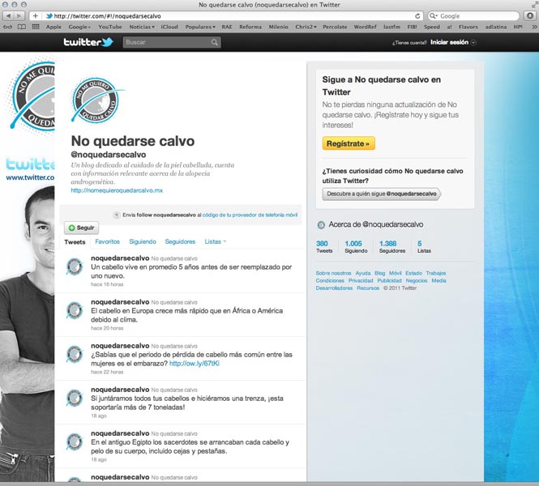Click the yellow Regístrate button
539x486 pixels.
pyautogui.click(x=349, y=143)
